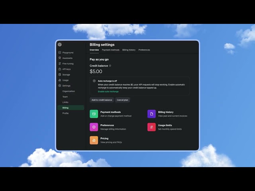Click the purple Billing history document icon
255x191 pixels.
pyautogui.click(x=151, y=114)
